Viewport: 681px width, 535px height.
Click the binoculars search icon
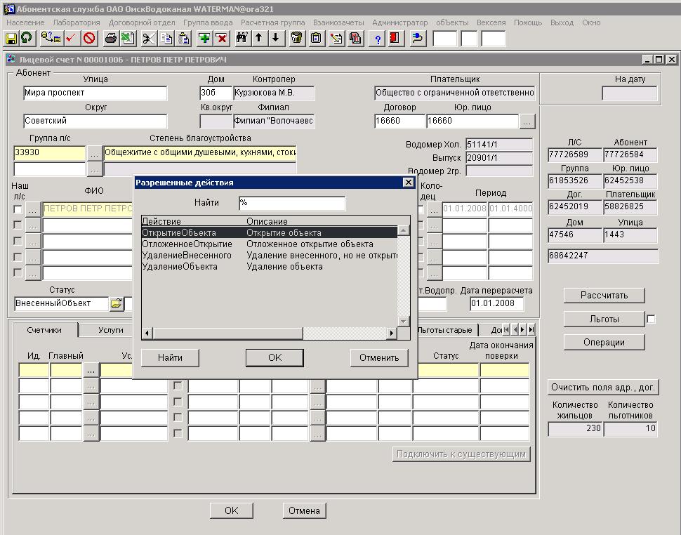242,38
